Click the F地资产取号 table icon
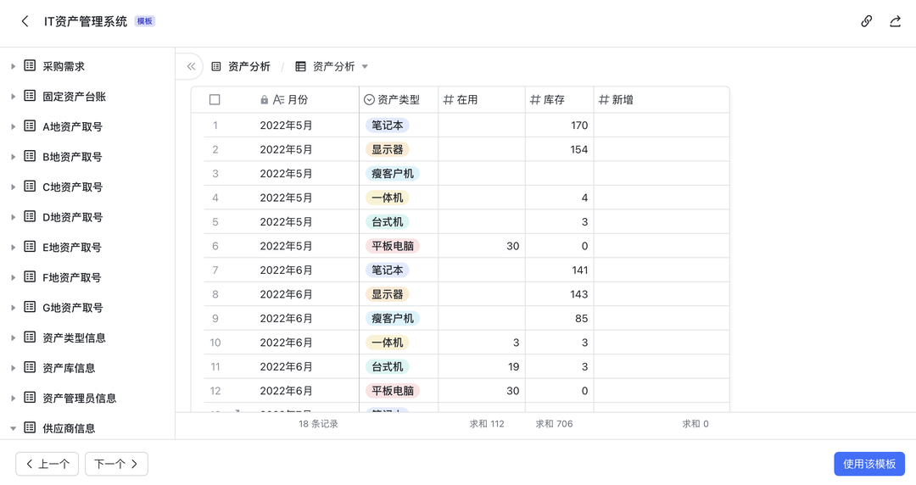 pyautogui.click(x=30, y=276)
